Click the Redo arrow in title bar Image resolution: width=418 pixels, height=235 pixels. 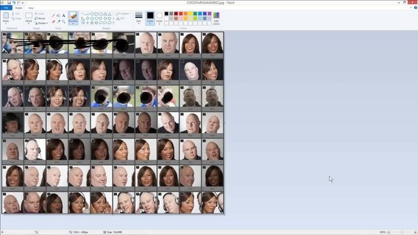point(18,3)
